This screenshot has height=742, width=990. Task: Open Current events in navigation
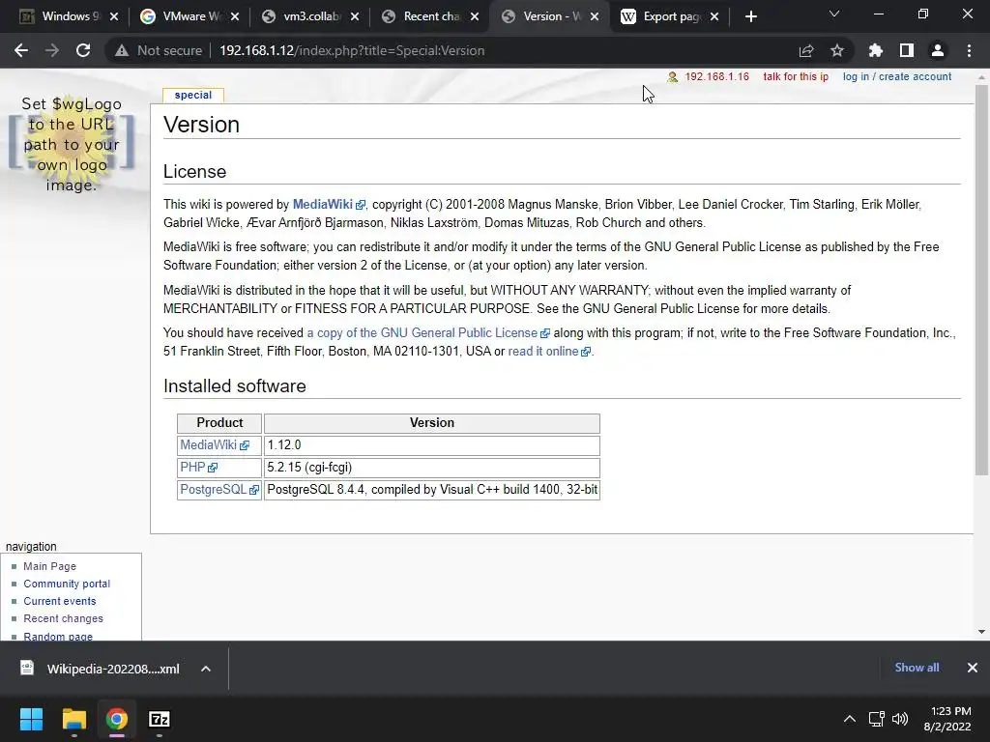click(60, 601)
